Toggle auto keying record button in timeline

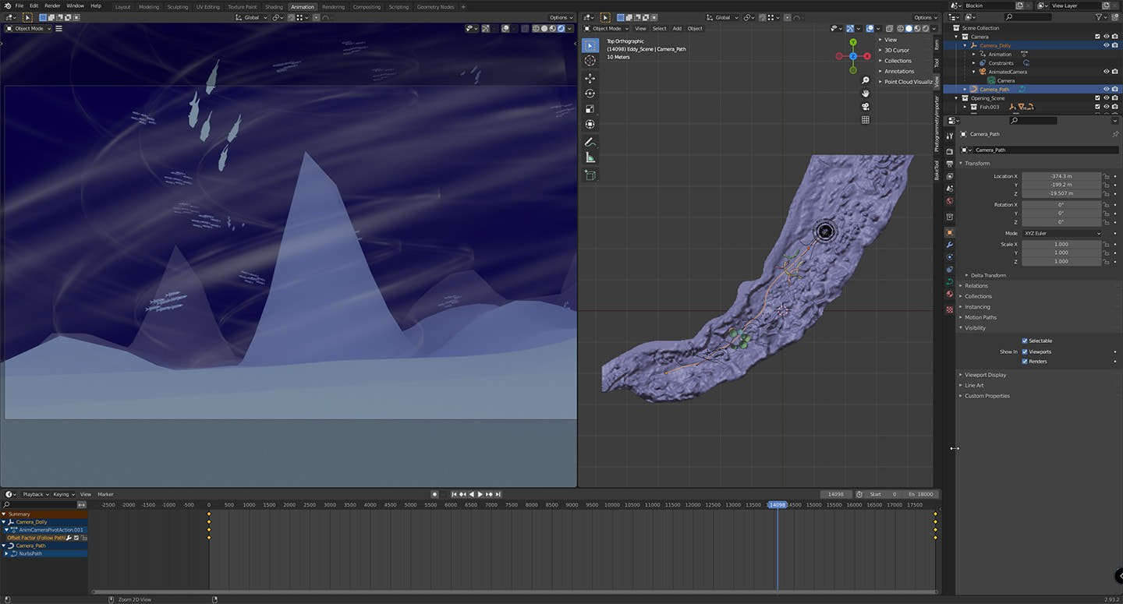(x=435, y=494)
